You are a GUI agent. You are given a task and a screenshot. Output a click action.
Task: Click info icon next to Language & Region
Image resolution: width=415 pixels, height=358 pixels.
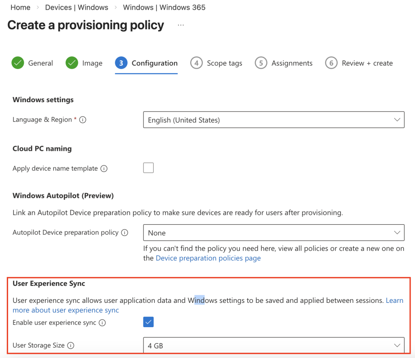pyautogui.click(x=83, y=120)
